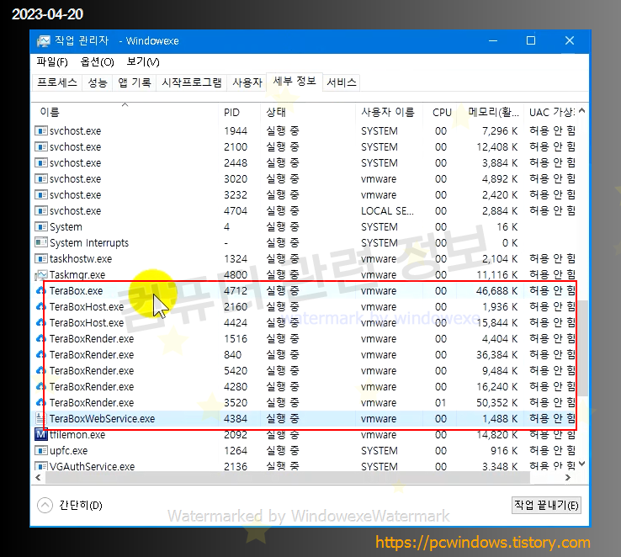Switch to the 프로세스 tab
The height and width of the screenshot is (557, 621).
point(57,82)
